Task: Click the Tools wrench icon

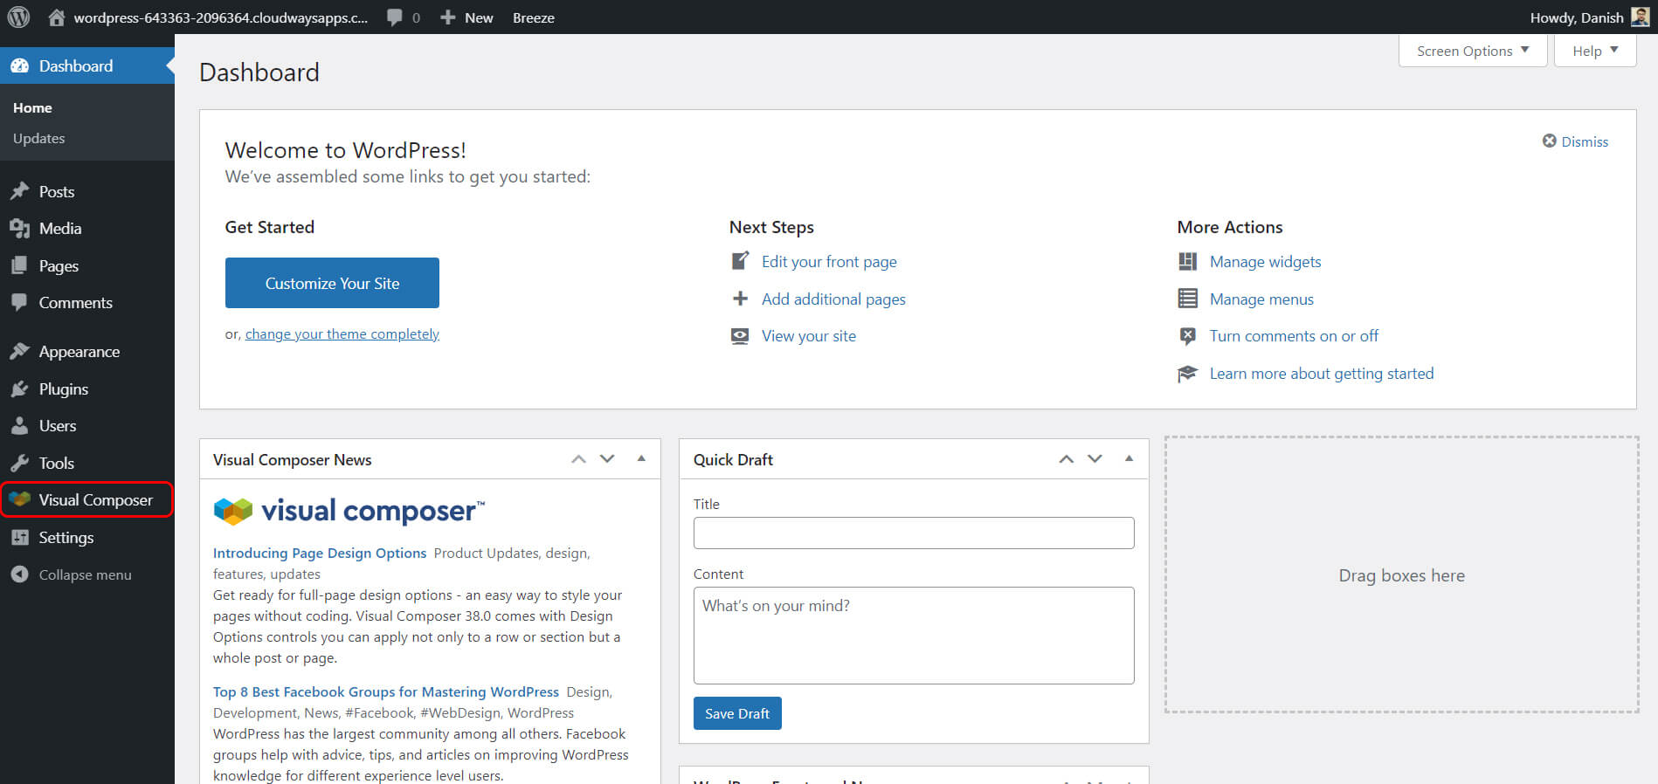Action: click(19, 463)
